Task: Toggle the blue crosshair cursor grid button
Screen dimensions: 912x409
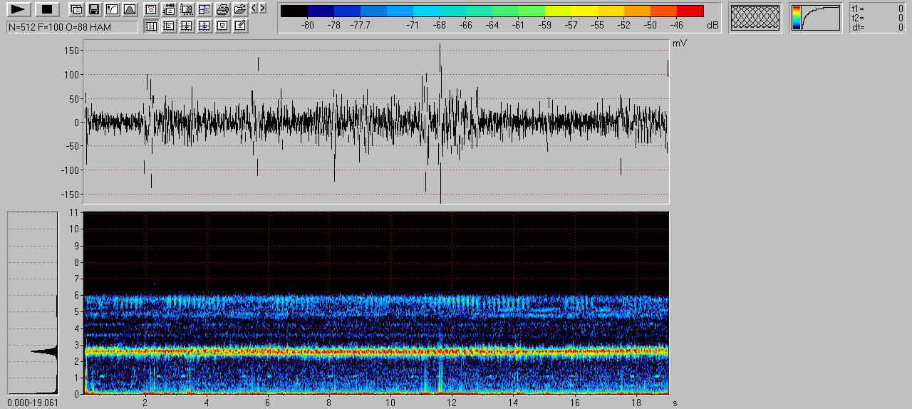Action: click(204, 26)
